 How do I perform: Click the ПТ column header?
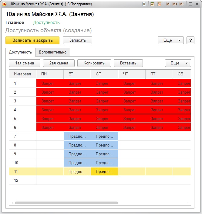tap(159, 74)
